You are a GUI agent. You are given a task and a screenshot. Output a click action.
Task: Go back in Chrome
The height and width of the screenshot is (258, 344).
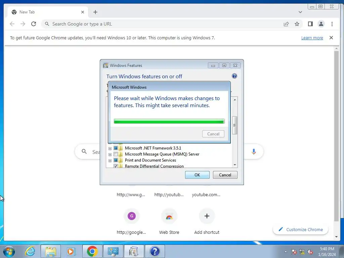[x=12, y=24]
